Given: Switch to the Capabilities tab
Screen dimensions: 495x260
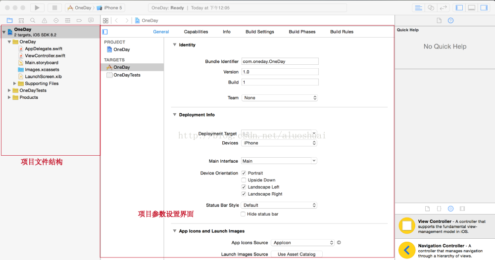Looking at the screenshot, I should click(196, 32).
